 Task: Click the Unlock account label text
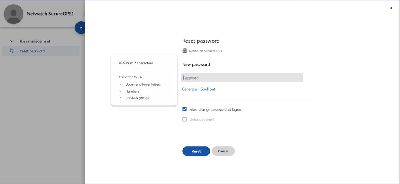click(202, 120)
